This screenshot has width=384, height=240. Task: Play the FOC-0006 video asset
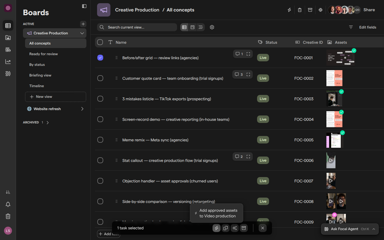pyautogui.click(x=331, y=160)
